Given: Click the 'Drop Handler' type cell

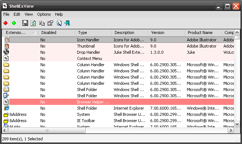Looking at the screenshot, I should coord(89,52).
